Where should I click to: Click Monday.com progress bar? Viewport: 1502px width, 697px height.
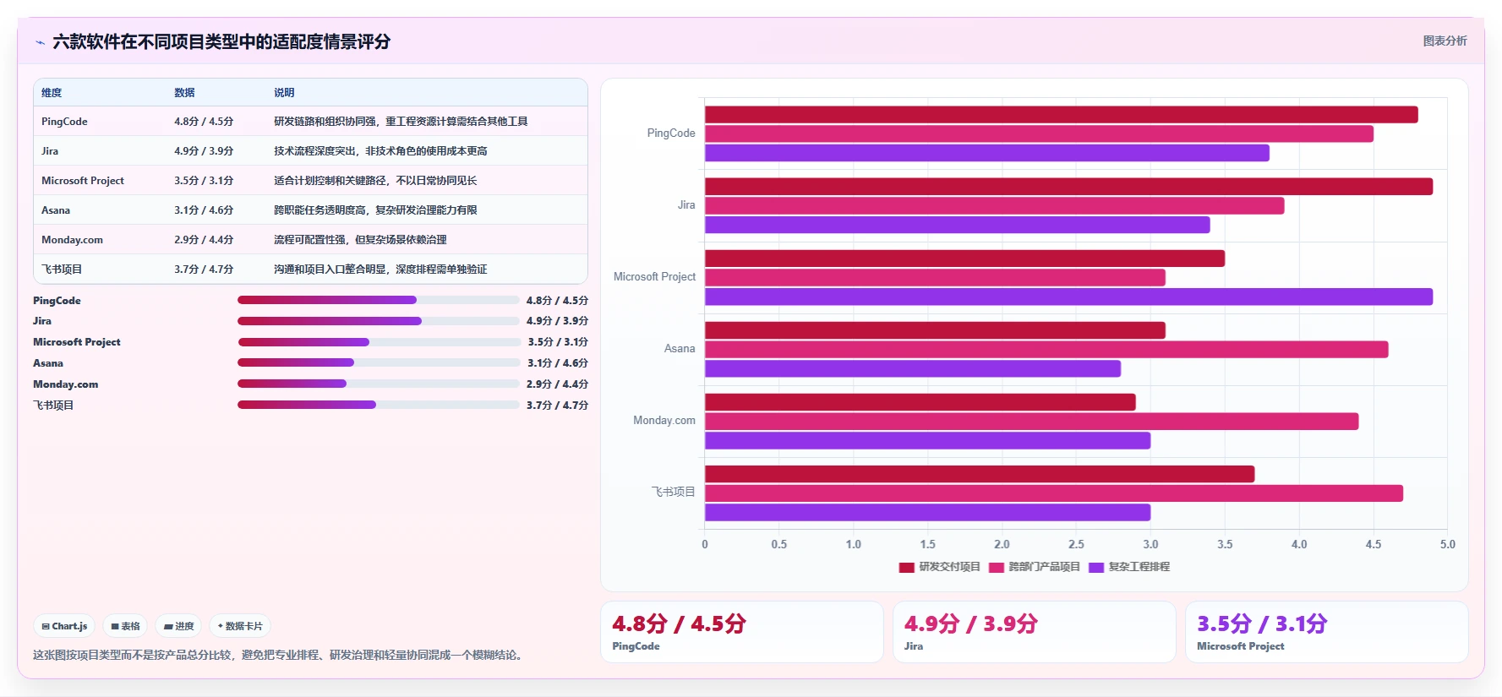click(x=379, y=384)
